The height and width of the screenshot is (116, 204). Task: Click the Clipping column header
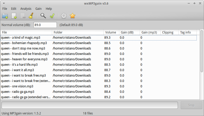coord(169,32)
